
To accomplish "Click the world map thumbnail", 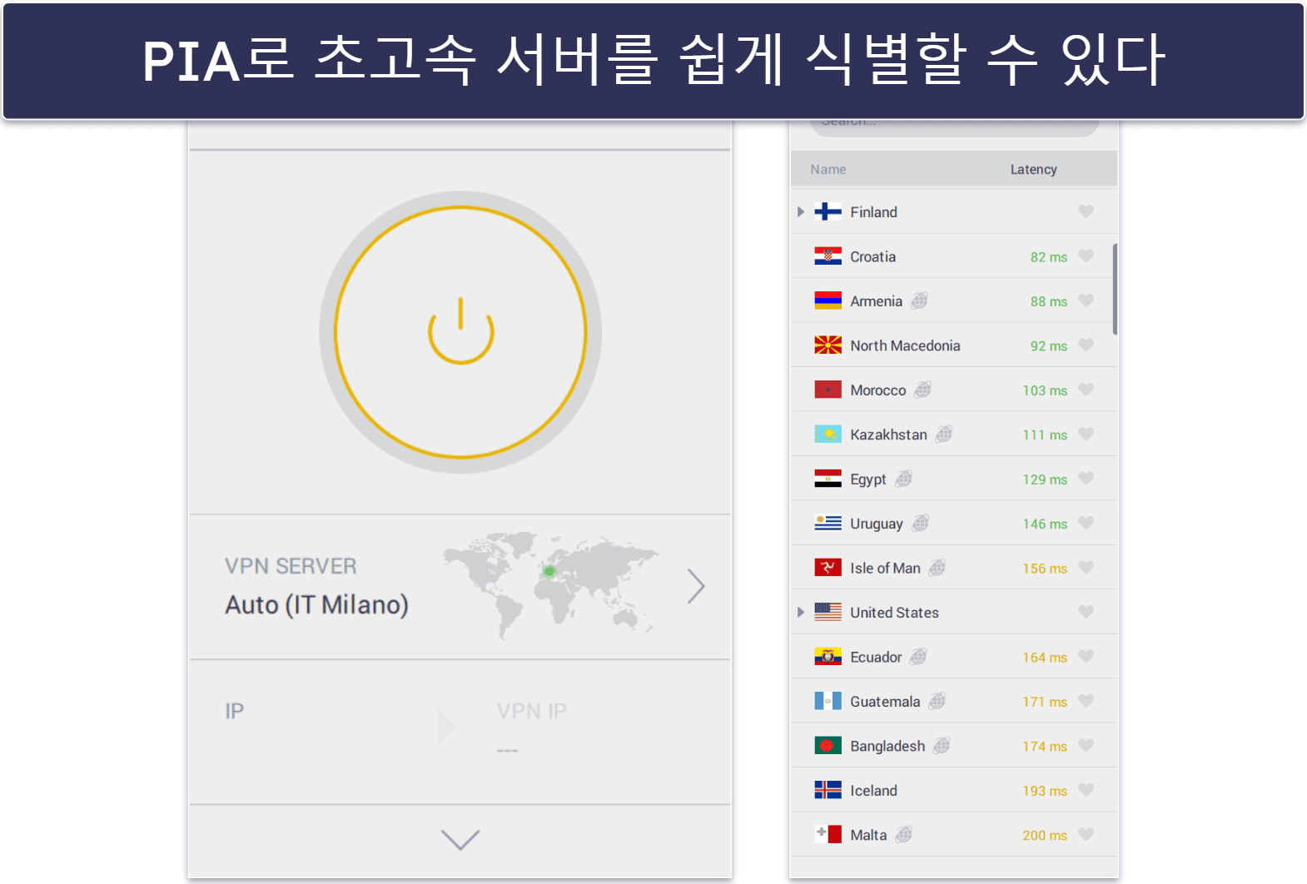I will tap(550, 585).
